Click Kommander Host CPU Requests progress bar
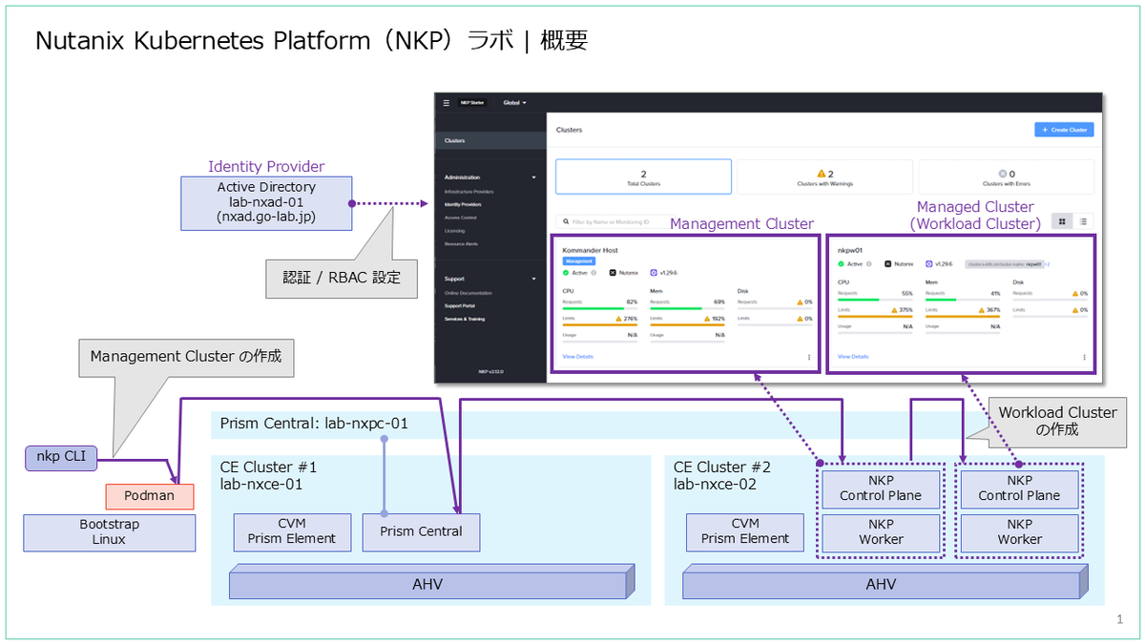Viewport: 1145px width, 644px height. pos(600,308)
